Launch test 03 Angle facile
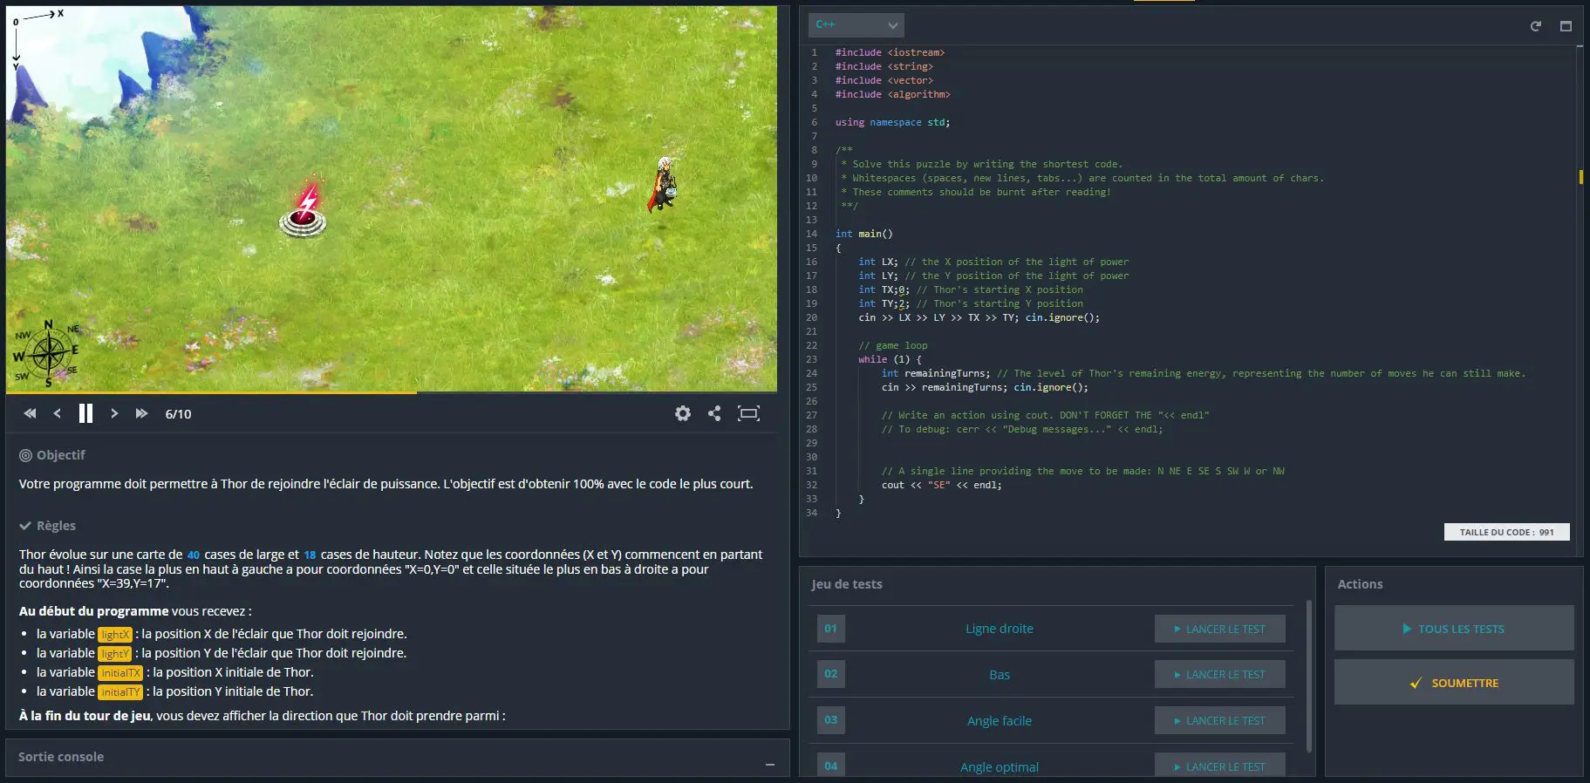Viewport: 1590px width, 783px height. (1219, 720)
